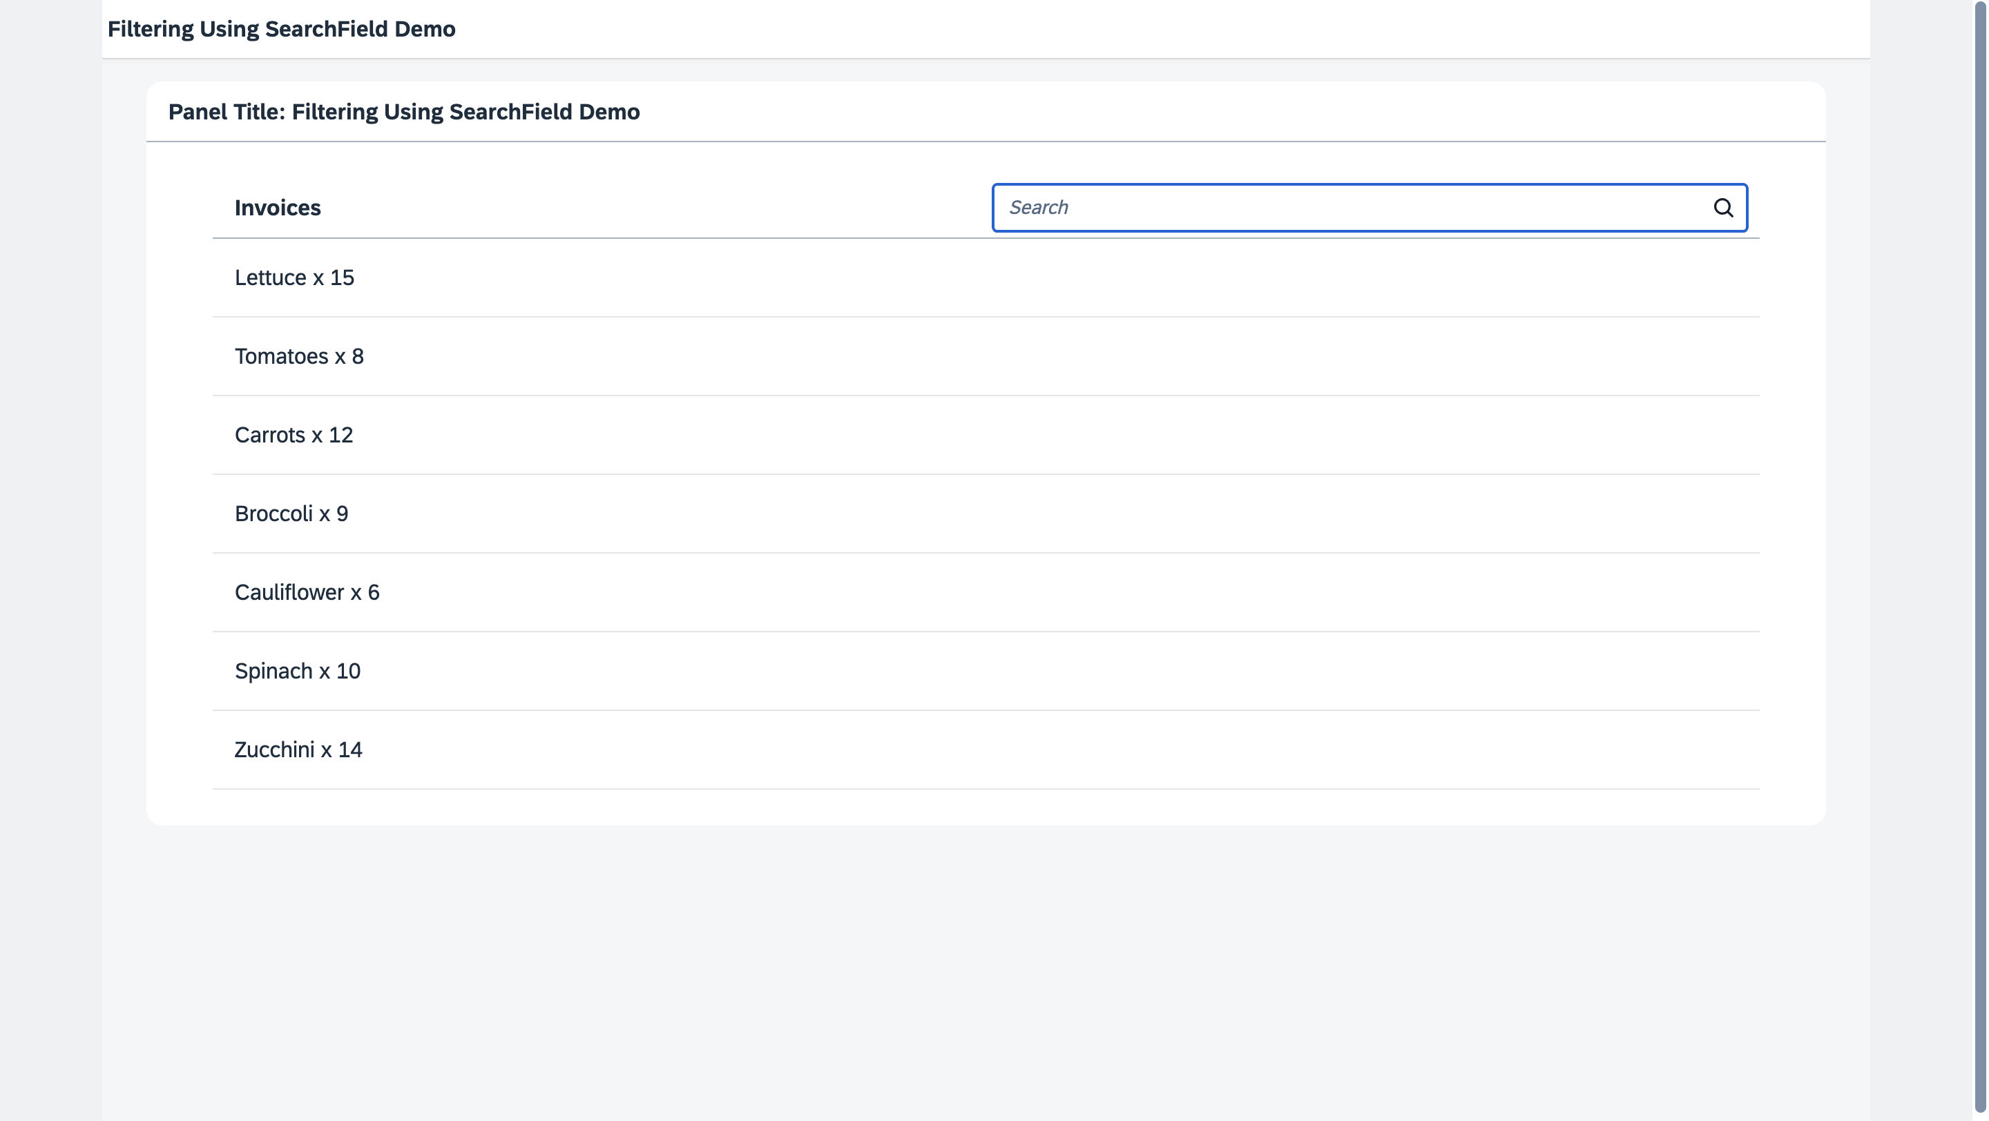Select the Lettuce x 15 invoice

click(x=294, y=277)
